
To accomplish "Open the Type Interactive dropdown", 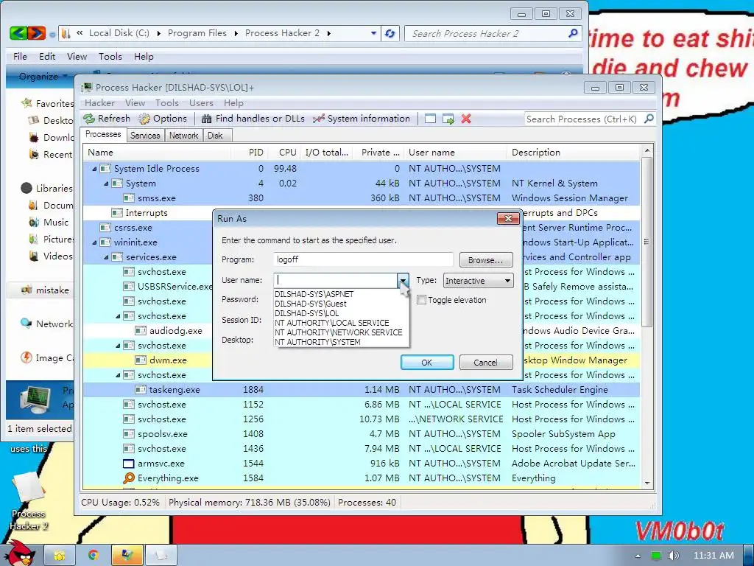I will (478, 281).
